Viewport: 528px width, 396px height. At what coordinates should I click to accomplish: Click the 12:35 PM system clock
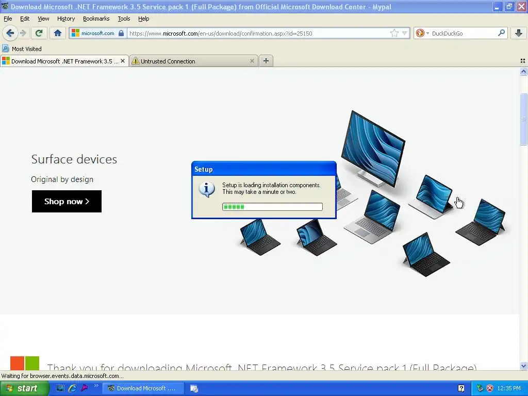click(x=509, y=388)
